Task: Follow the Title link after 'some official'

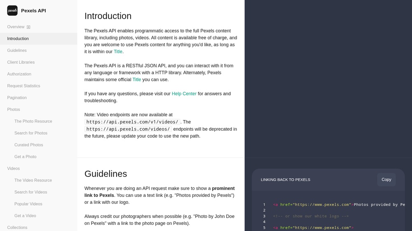Action: coord(137,79)
